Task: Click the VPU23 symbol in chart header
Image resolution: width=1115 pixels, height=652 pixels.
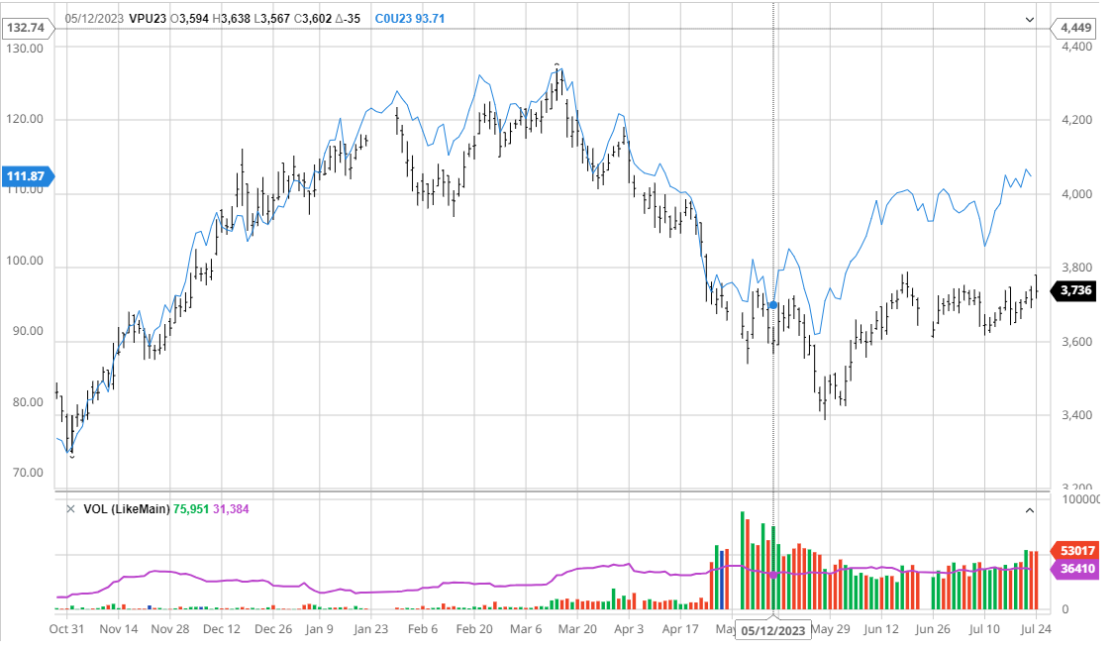Action: pos(149,18)
